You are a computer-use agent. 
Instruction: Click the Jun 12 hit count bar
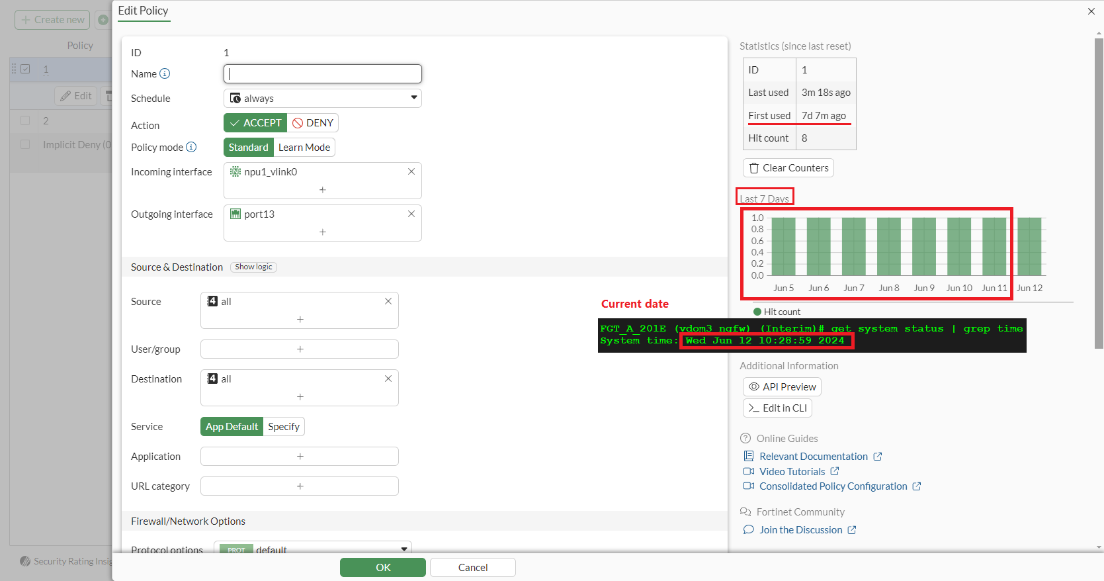tap(1029, 246)
